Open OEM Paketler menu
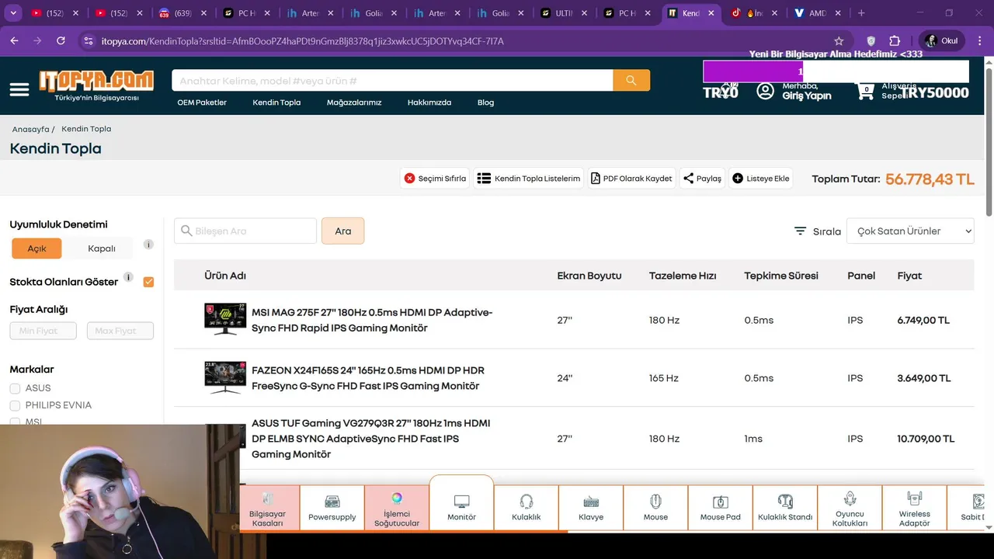Screen dimensions: 994x559 pos(202,102)
